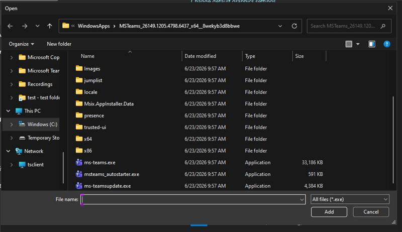Image resolution: width=402 pixels, height=232 pixels.
Task: Expand the Temporary Sto drive node
Action: click(x=11, y=138)
